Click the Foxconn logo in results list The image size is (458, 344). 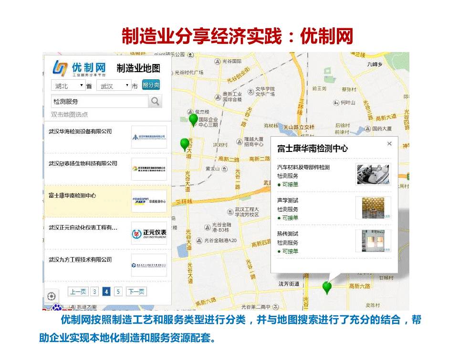[149, 201]
